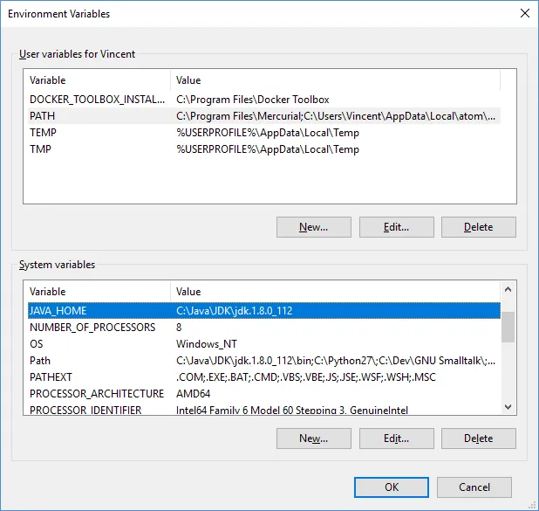Sort system variables by Variable column header
The image size is (539, 511).
click(96, 292)
